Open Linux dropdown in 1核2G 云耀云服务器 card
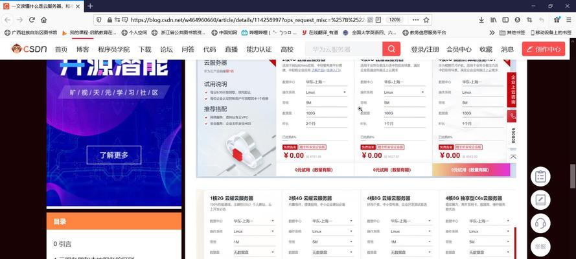This screenshot has height=259, width=576. pos(254,232)
